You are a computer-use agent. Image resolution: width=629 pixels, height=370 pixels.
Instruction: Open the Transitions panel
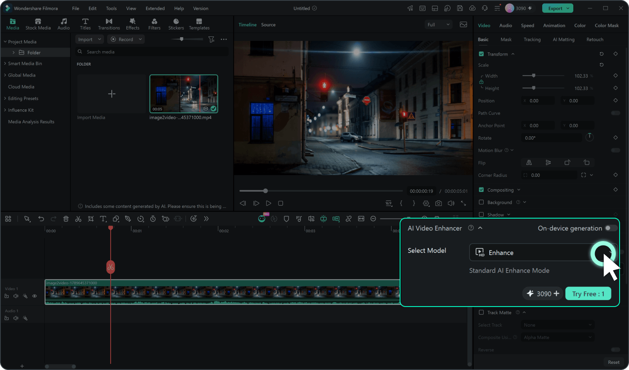pyautogui.click(x=109, y=24)
